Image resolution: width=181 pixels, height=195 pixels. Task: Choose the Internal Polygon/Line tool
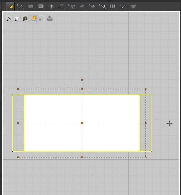[41, 6]
